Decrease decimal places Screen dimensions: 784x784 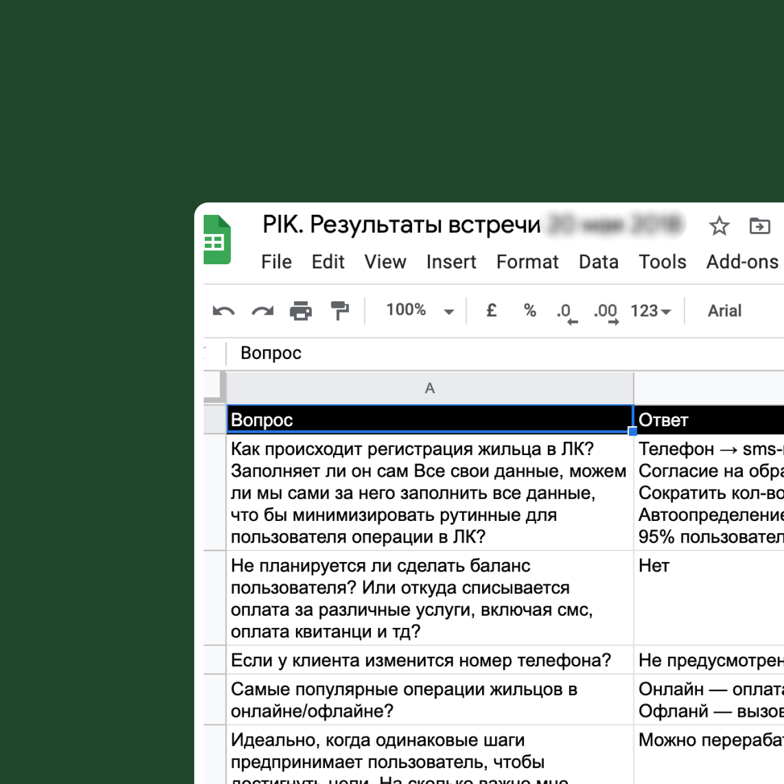567,312
